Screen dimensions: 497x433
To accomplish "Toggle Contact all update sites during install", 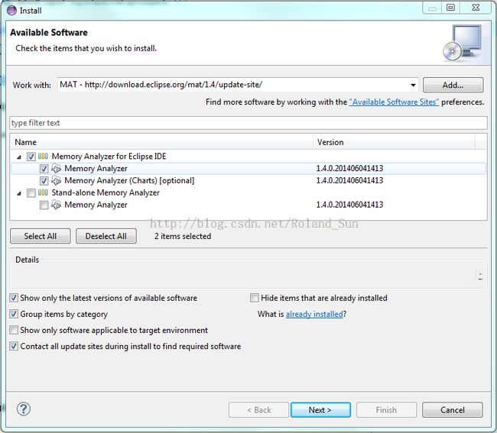I will pyautogui.click(x=14, y=346).
